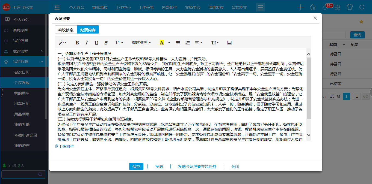Open the 内部邮件 menu item
Screen dimensions: 372x184
(x=169, y=7)
